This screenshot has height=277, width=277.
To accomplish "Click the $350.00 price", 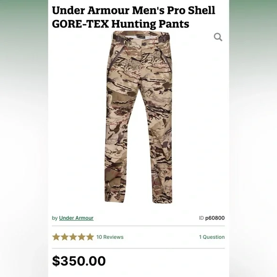I will (79, 261).
